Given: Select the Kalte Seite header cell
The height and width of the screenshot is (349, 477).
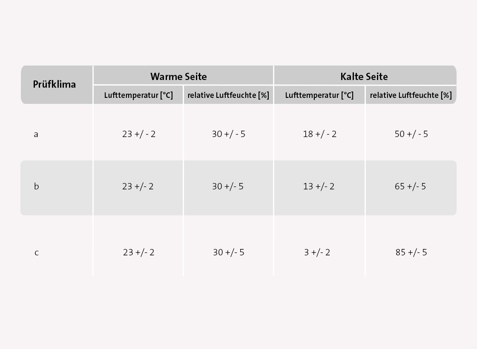Looking at the screenshot, I should click(x=364, y=77).
